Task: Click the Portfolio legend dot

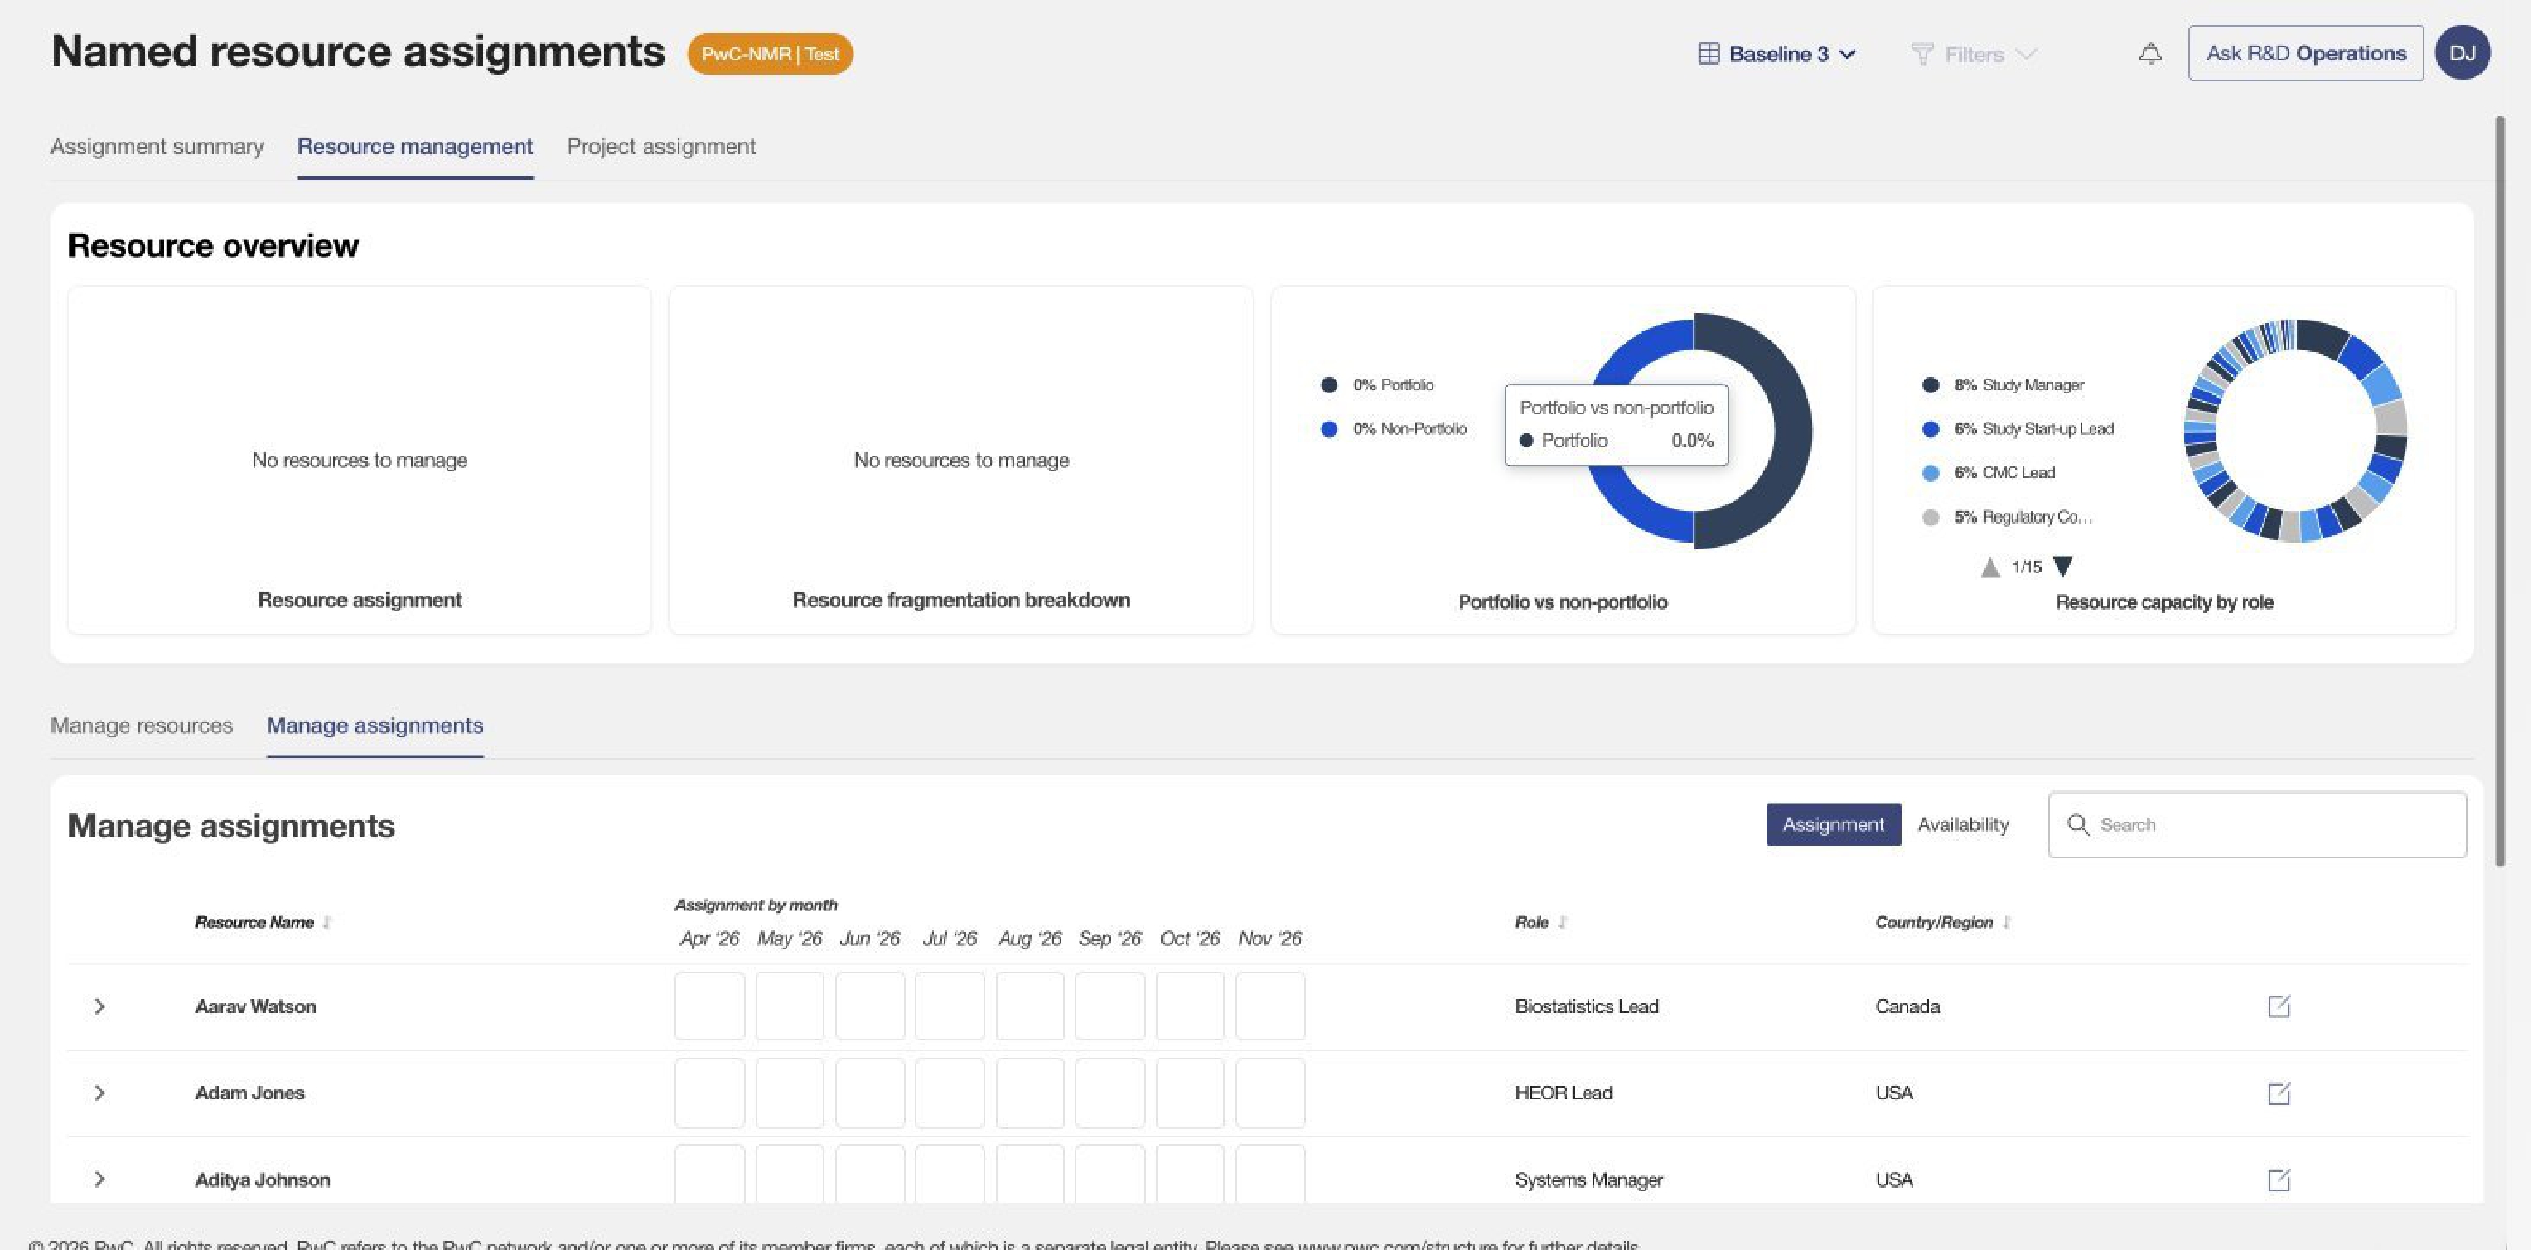Action: 1328,385
